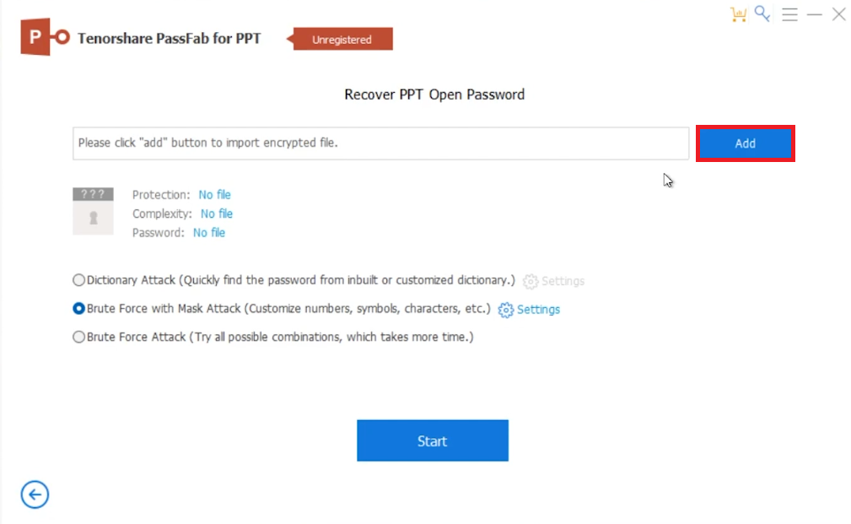This screenshot has width=851, height=524.
Task: Choose the Brute Force Attack radio option
Action: click(x=79, y=337)
